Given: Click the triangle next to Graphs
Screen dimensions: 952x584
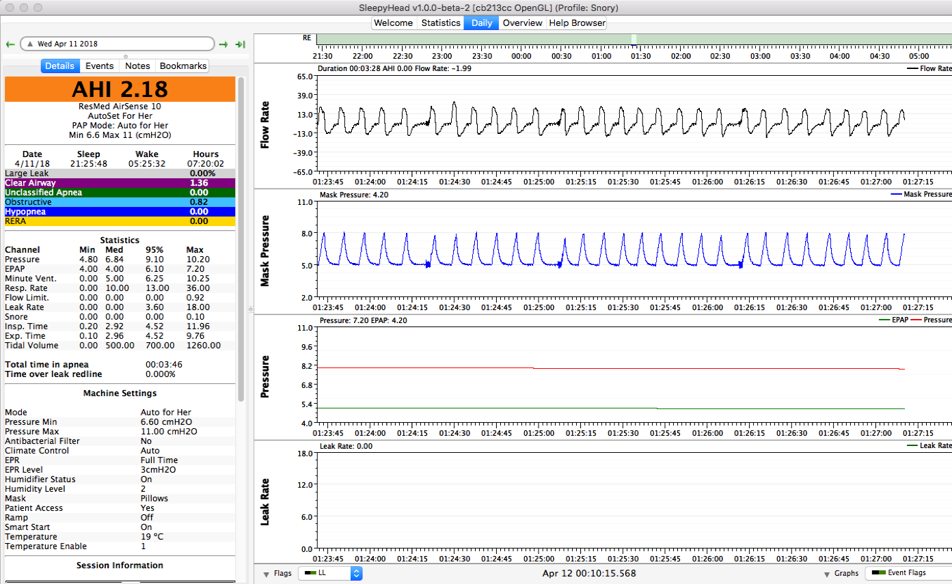Looking at the screenshot, I should click(x=827, y=574).
